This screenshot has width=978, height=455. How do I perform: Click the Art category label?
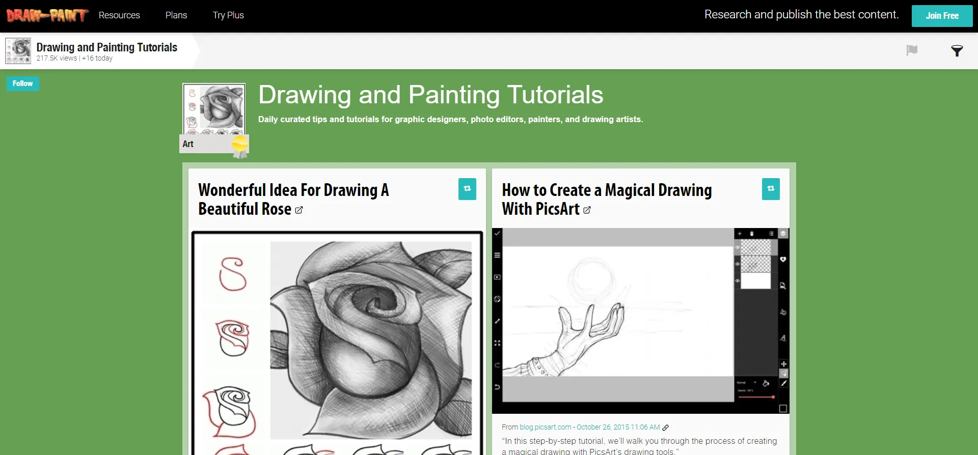click(x=188, y=144)
